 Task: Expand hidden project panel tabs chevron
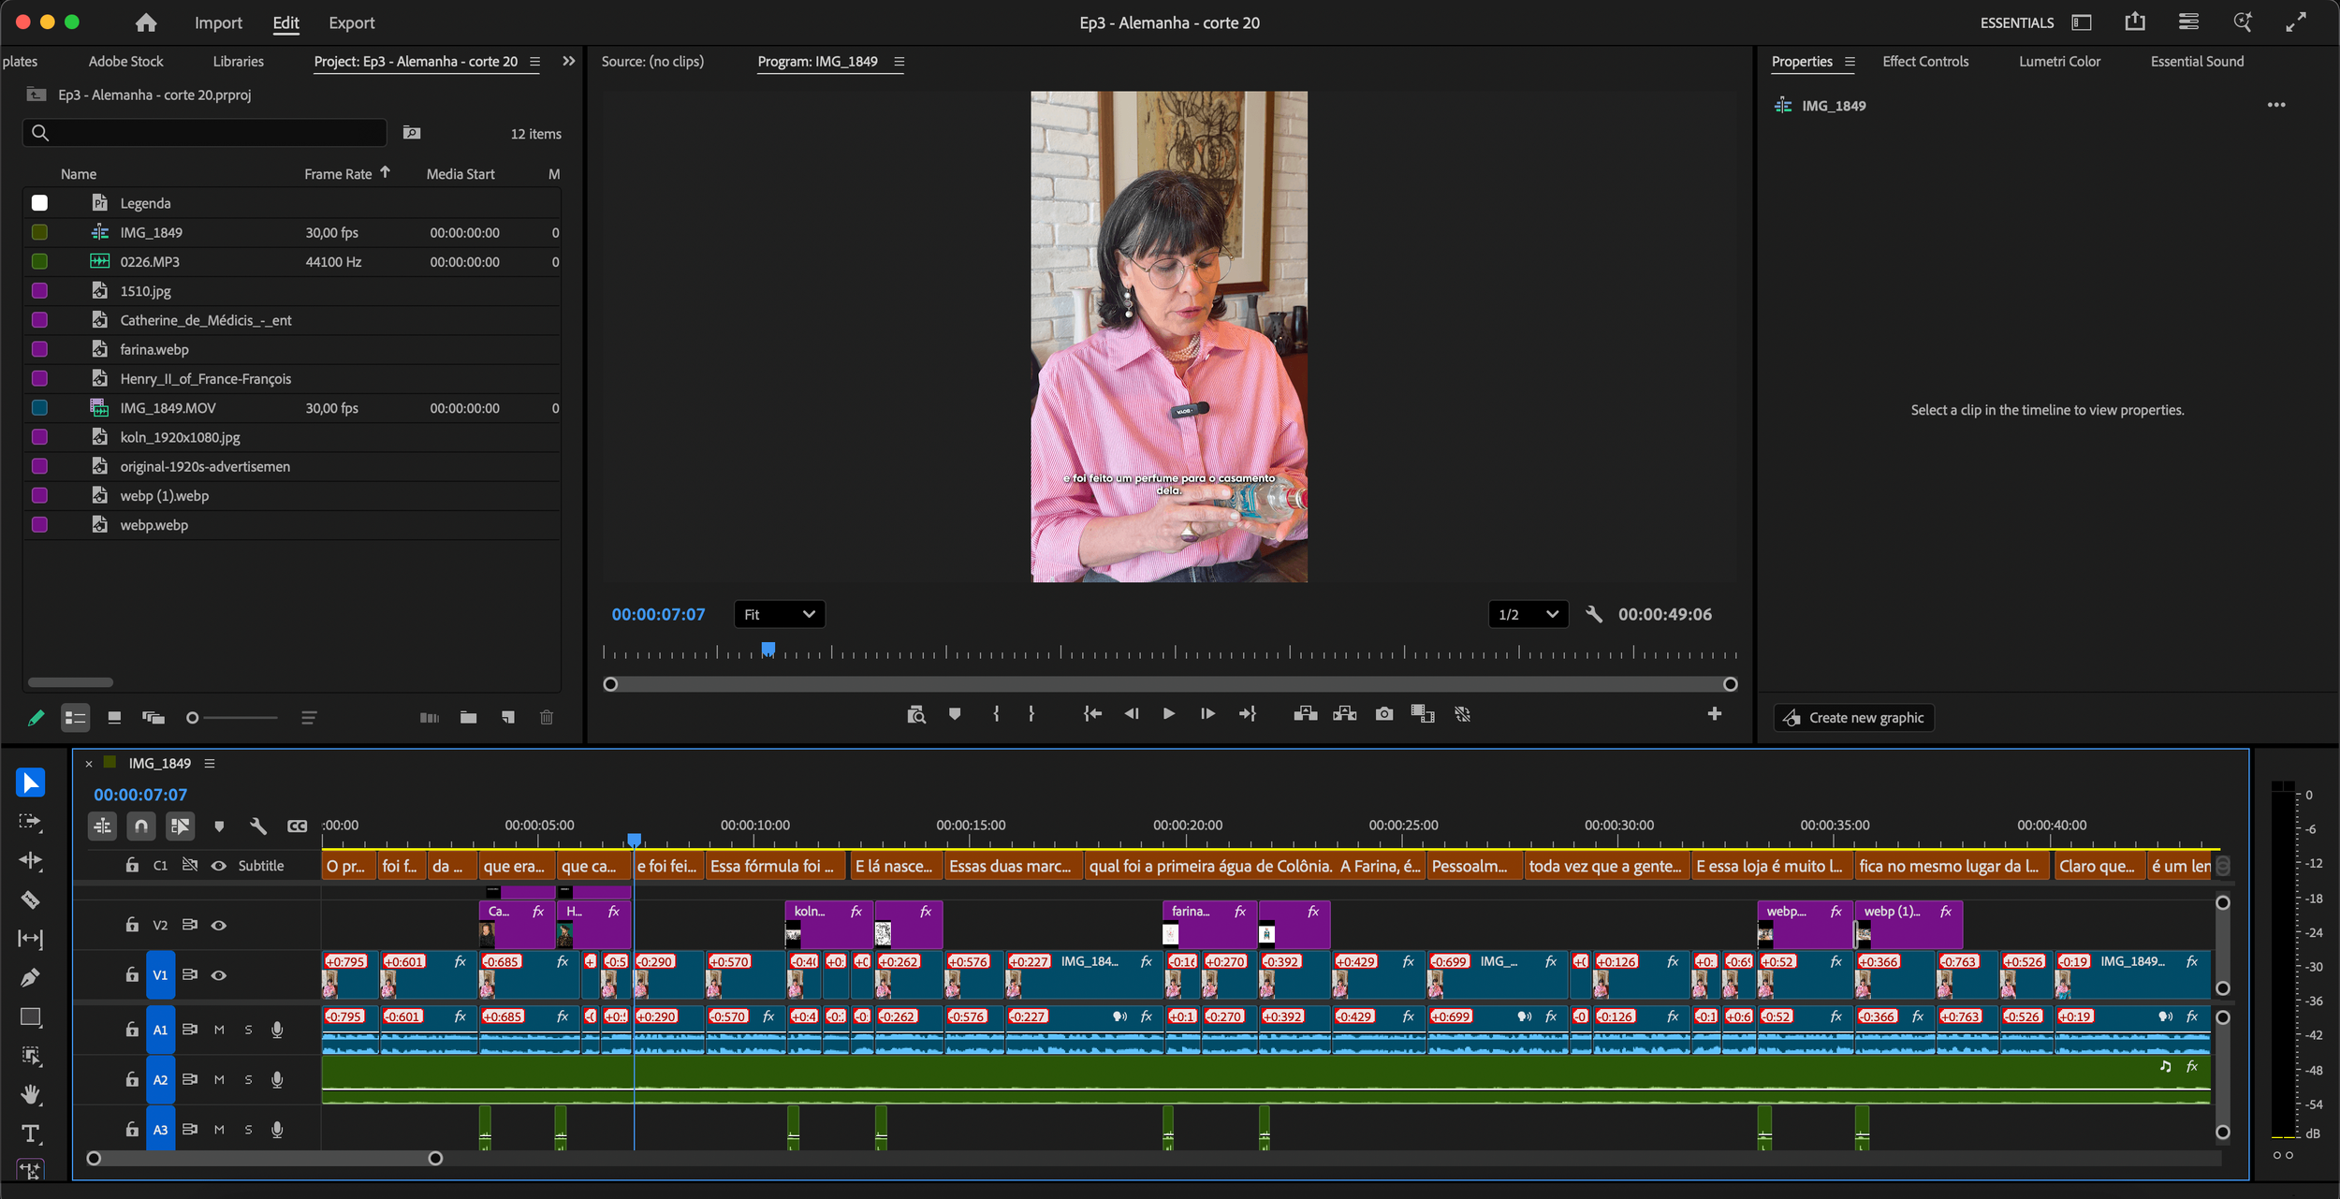click(568, 61)
